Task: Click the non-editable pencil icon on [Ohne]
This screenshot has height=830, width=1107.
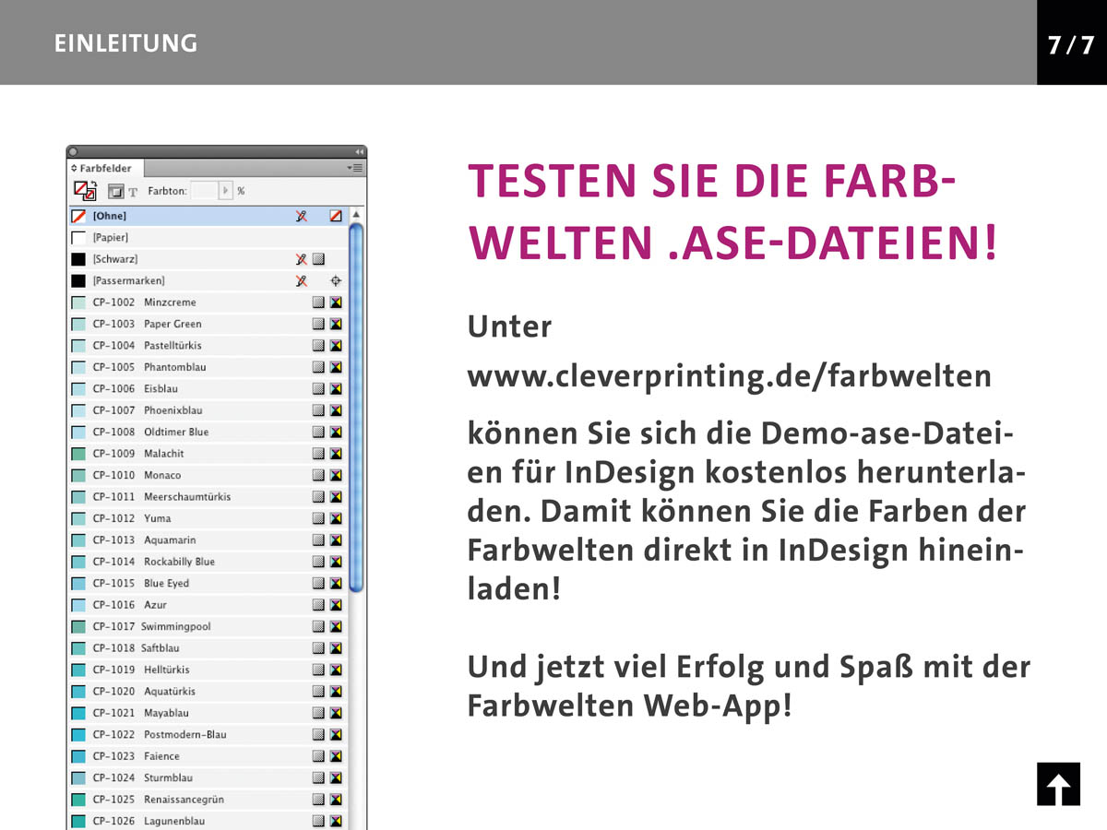Action: click(301, 216)
